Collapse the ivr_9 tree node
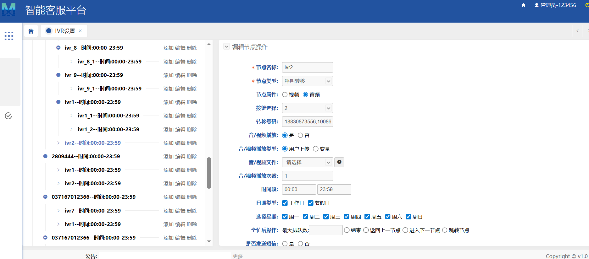Viewport: 589px width, 259px height. 58,75
